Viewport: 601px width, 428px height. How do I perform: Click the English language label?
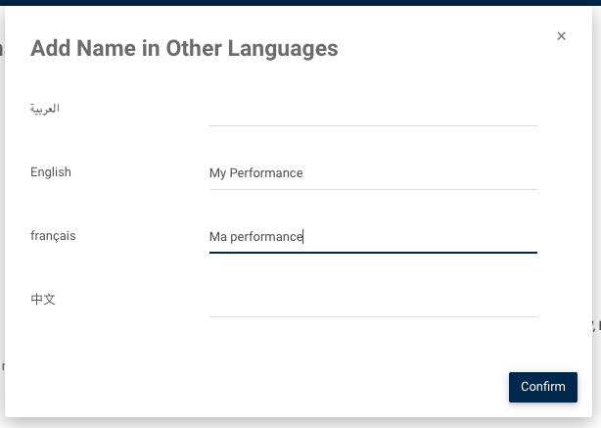(x=51, y=172)
